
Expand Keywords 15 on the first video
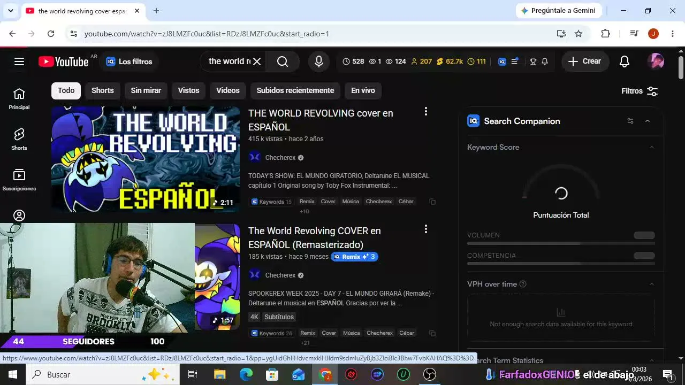(271, 202)
